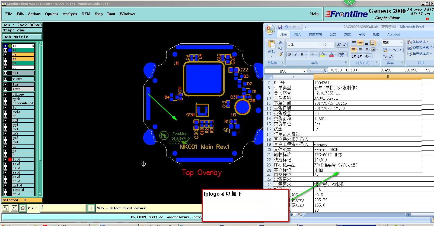
Task: Activate the Format Painter brush
Action: tap(280, 54)
